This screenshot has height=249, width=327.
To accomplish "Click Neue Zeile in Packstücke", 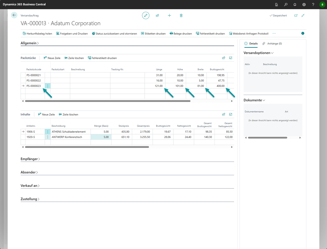I will 52,58.
